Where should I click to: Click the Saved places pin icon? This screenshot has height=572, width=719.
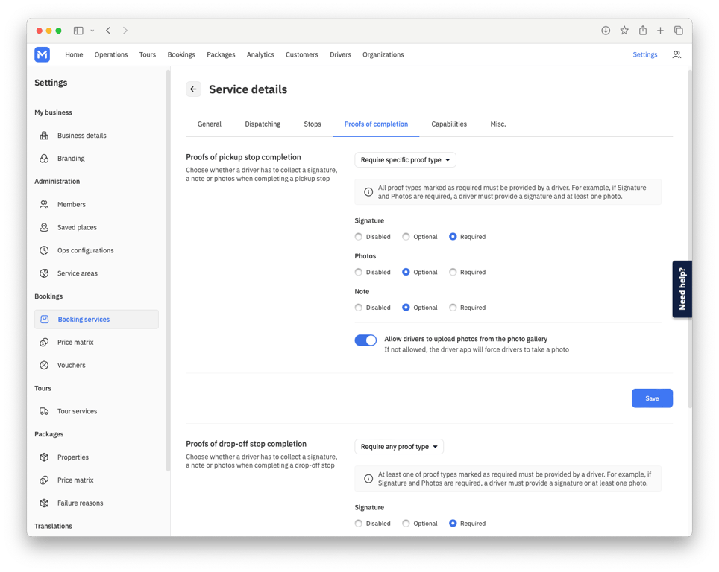[44, 227]
